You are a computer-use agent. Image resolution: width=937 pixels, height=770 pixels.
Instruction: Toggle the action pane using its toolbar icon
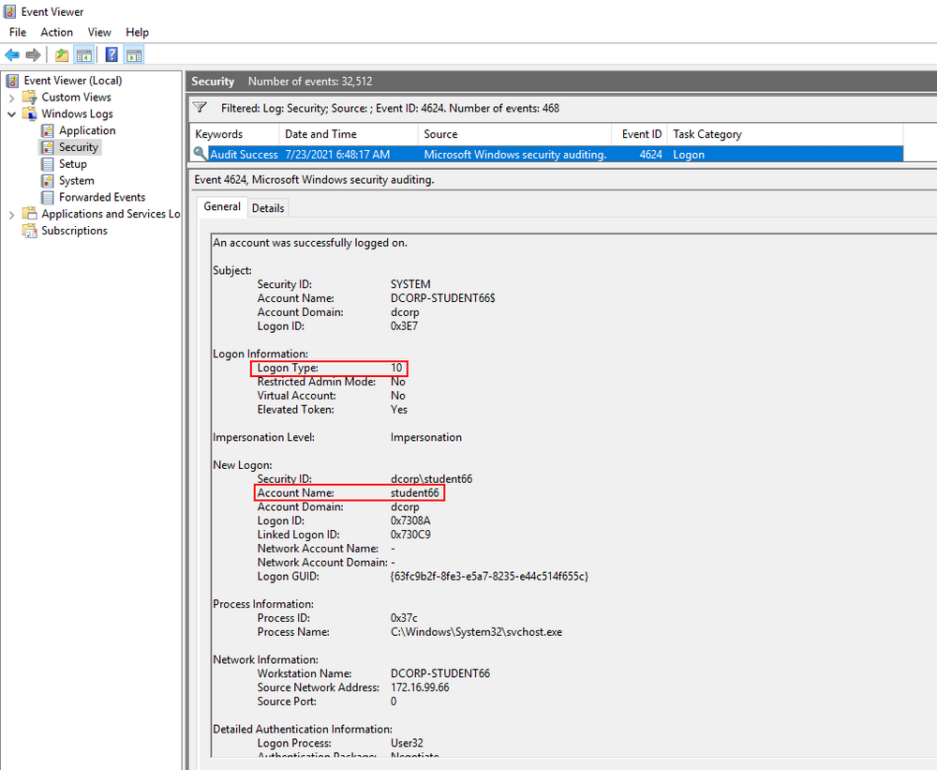(134, 54)
